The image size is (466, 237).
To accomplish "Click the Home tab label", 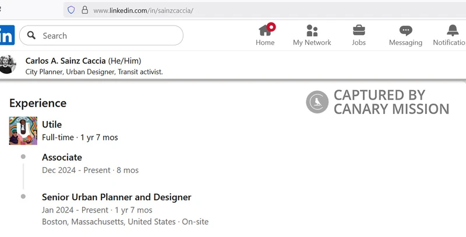I will click(x=265, y=43).
